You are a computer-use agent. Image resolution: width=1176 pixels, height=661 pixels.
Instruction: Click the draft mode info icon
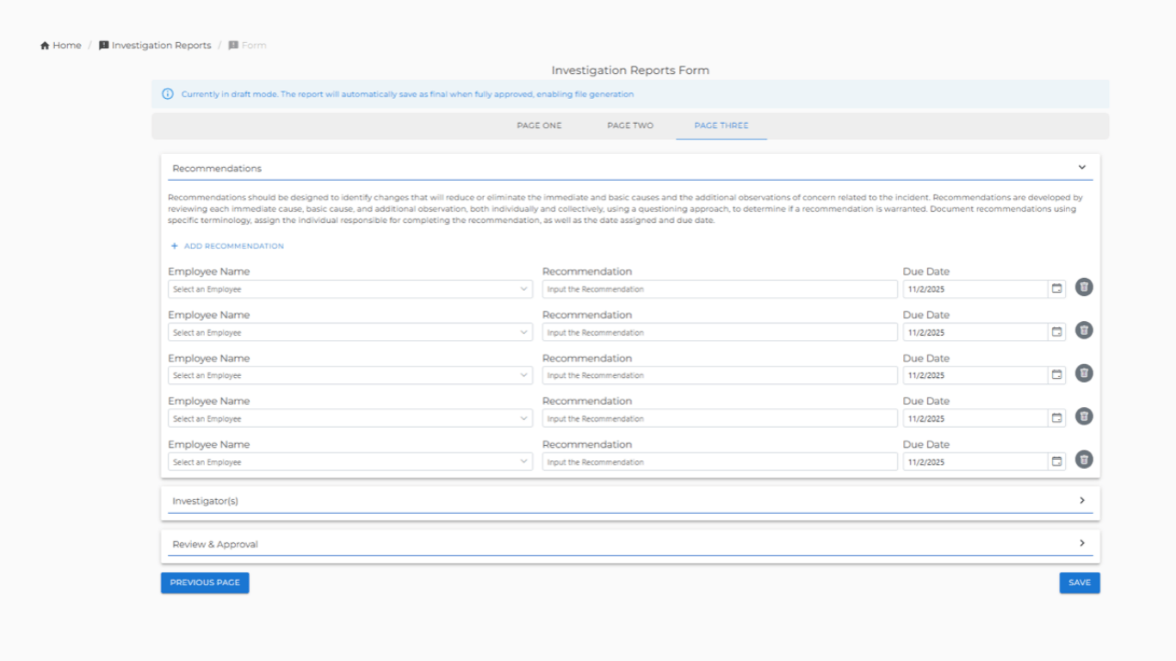point(168,95)
